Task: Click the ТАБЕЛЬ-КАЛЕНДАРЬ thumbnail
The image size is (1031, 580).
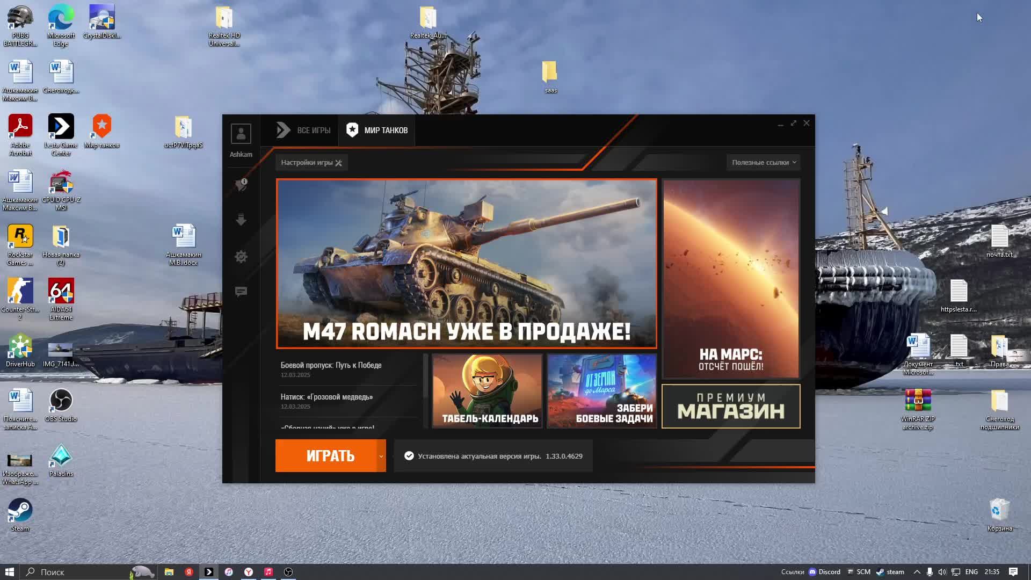Action: [x=487, y=390]
